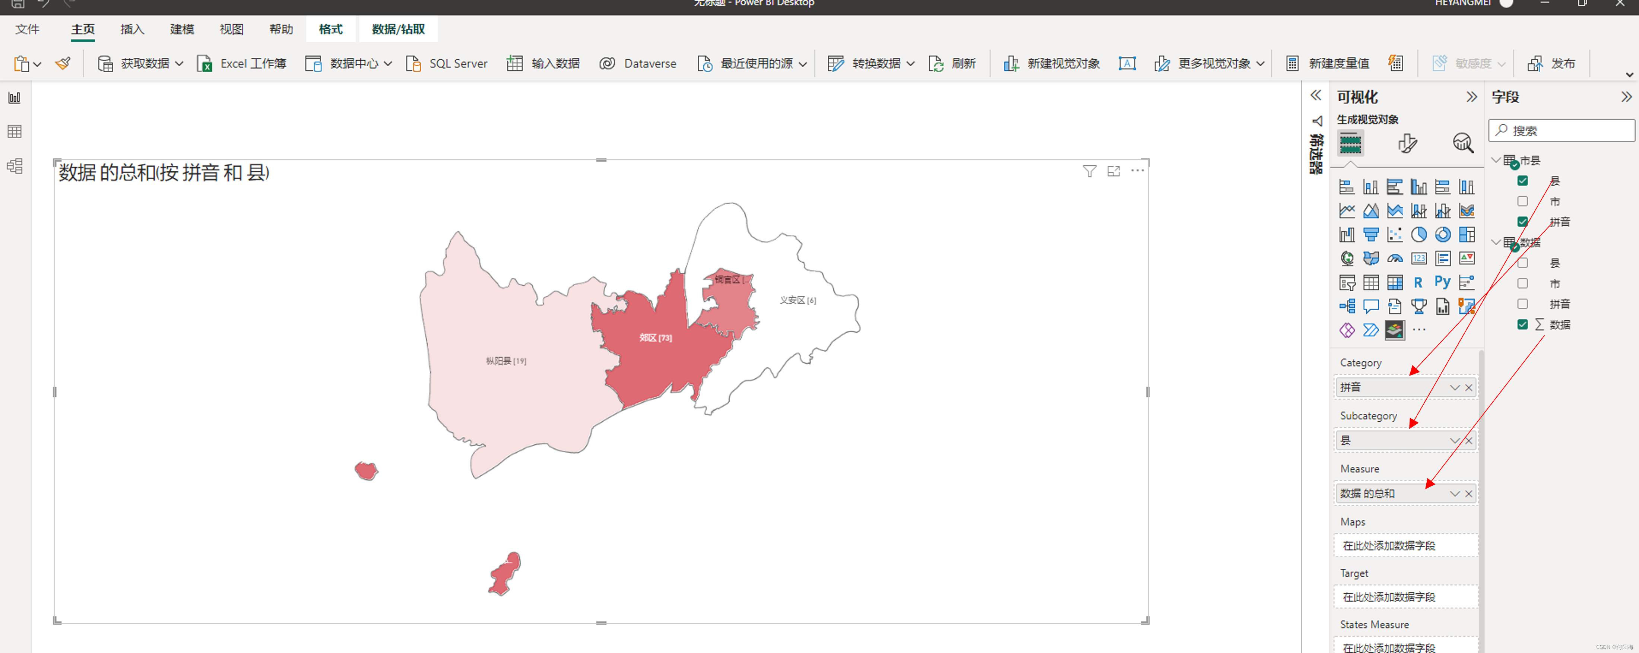
Task: Open the 获取数据 dropdown arrow
Action: click(180, 64)
